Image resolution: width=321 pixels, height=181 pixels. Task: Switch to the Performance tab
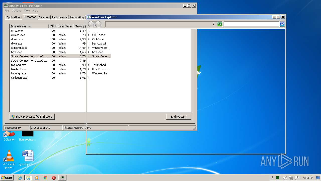59,17
